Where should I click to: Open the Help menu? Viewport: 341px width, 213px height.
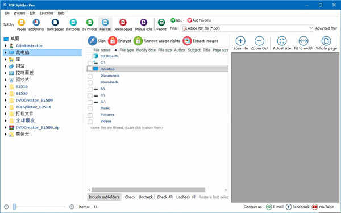pyautogui.click(x=61, y=13)
